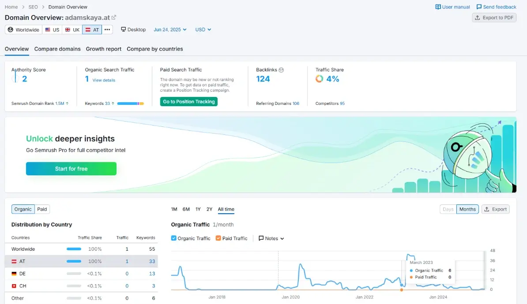The image size is (527, 304).
Task: Click the Backlinks globe info icon
Action: (281, 70)
